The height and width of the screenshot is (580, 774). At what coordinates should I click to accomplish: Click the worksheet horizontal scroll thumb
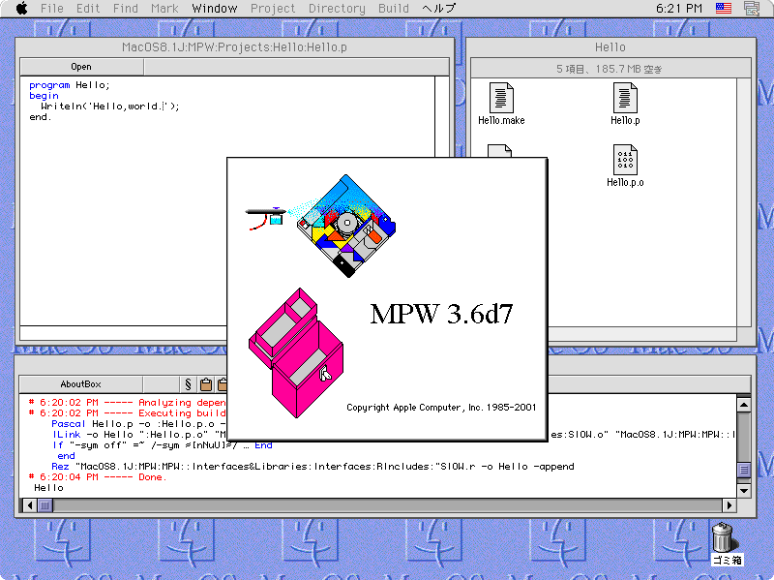tap(45, 505)
